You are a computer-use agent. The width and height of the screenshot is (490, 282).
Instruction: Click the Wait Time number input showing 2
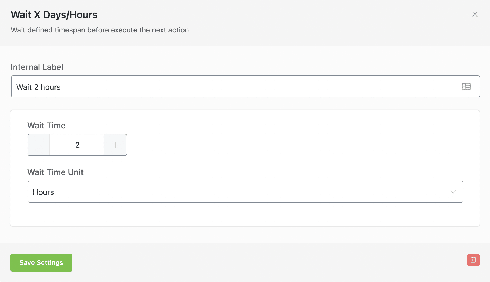click(77, 145)
